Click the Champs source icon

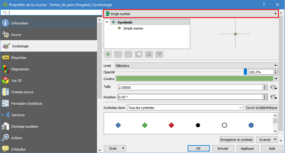click(5, 92)
